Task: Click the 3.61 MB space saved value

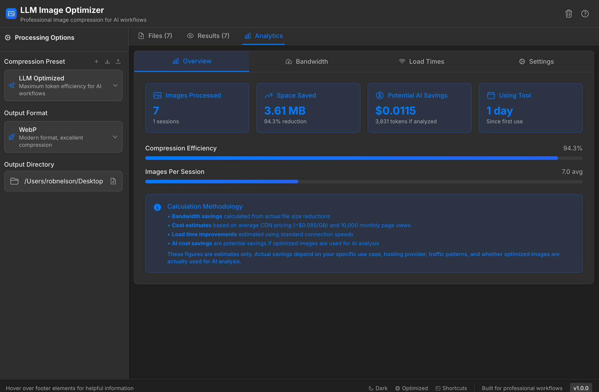Action: pos(285,111)
